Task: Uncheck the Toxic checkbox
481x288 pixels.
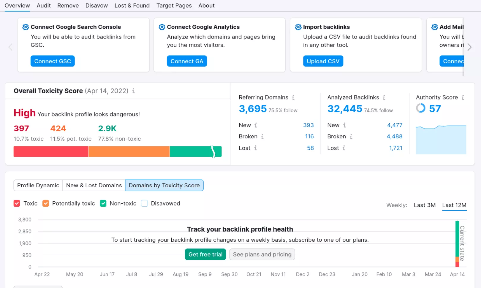Action: click(x=17, y=203)
